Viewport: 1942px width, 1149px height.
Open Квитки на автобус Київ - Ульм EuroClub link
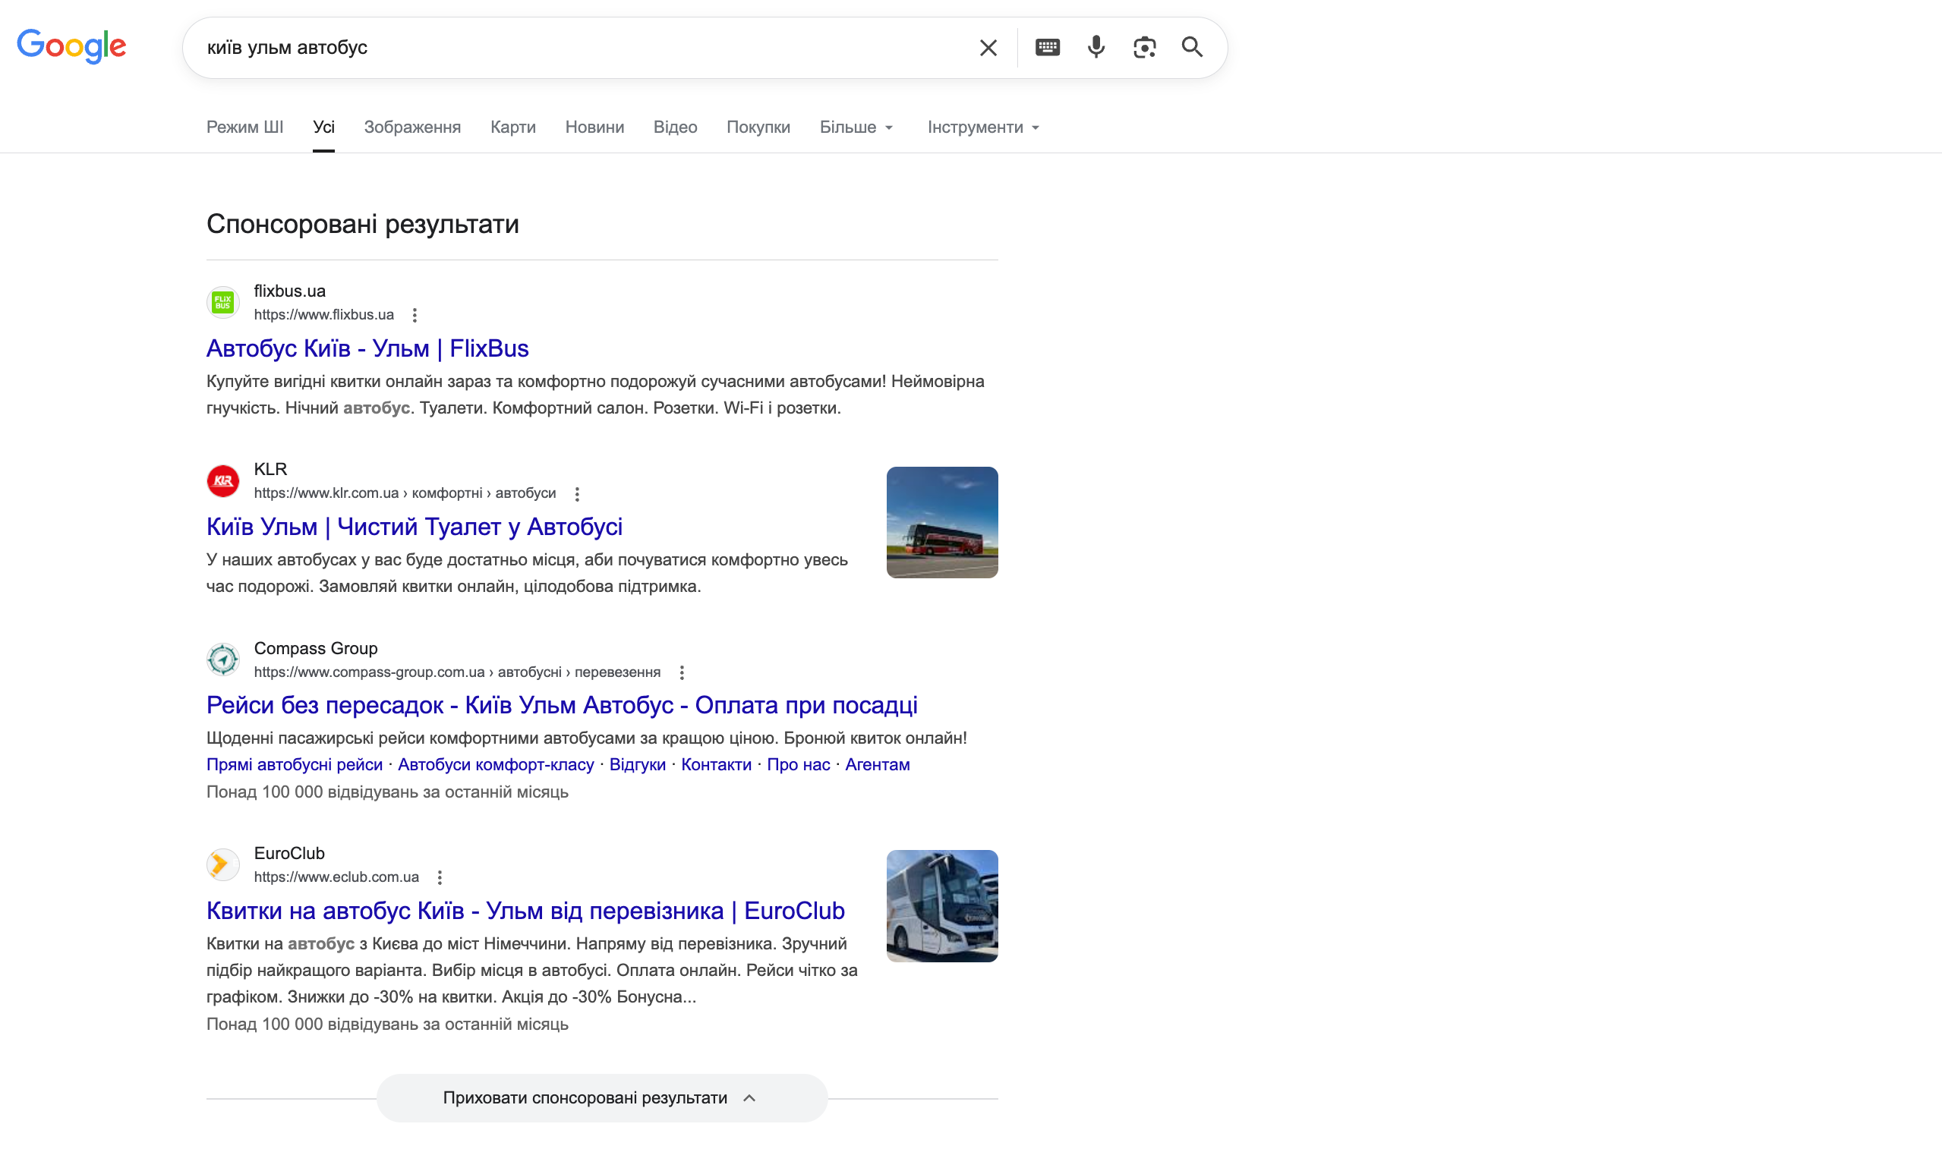pyautogui.click(x=525, y=911)
